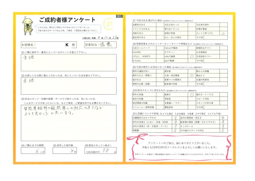The height and width of the screenshot is (181, 255).
Task: Select the 誠実さ checkbox in Q10
Action: click(x=192, y=95)
